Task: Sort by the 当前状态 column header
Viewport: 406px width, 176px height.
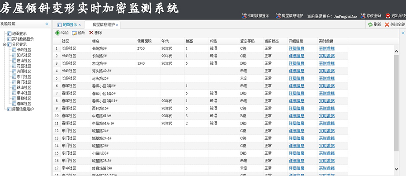Action: (275, 41)
